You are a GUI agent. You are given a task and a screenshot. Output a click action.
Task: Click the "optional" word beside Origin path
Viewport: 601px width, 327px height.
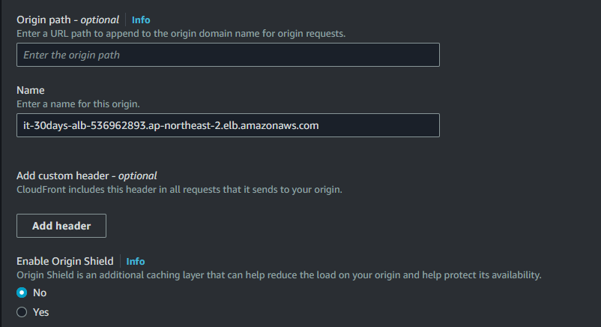coord(98,19)
